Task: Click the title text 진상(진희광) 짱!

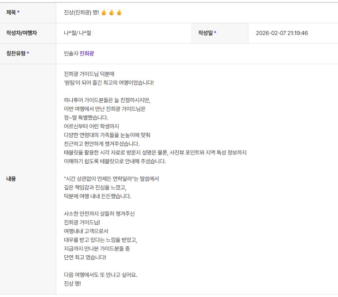Action: pos(81,13)
